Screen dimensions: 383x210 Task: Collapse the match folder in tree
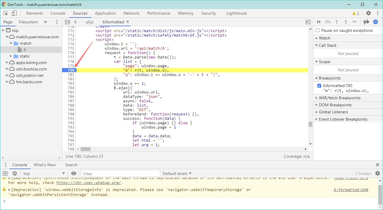point(11,43)
